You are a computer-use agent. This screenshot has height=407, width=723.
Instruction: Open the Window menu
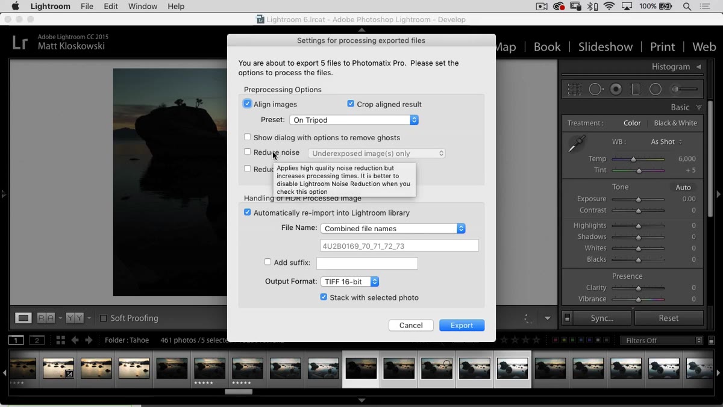point(143,7)
